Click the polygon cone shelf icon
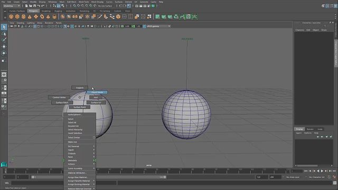 pos(30,16)
